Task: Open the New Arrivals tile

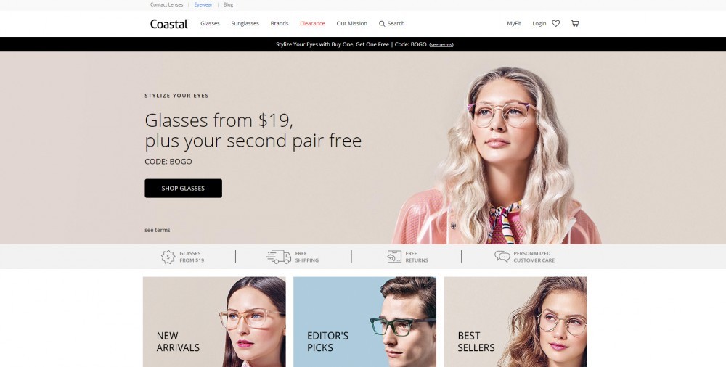Action: 214,321
